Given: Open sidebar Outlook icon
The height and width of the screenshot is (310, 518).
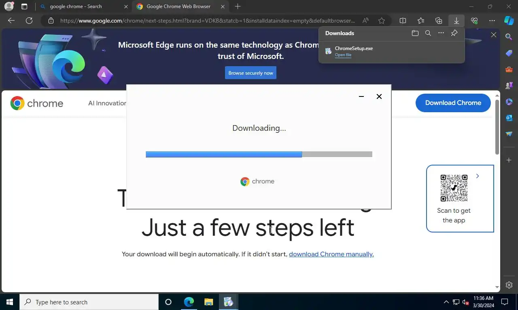Looking at the screenshot, I should coord(509,118).
